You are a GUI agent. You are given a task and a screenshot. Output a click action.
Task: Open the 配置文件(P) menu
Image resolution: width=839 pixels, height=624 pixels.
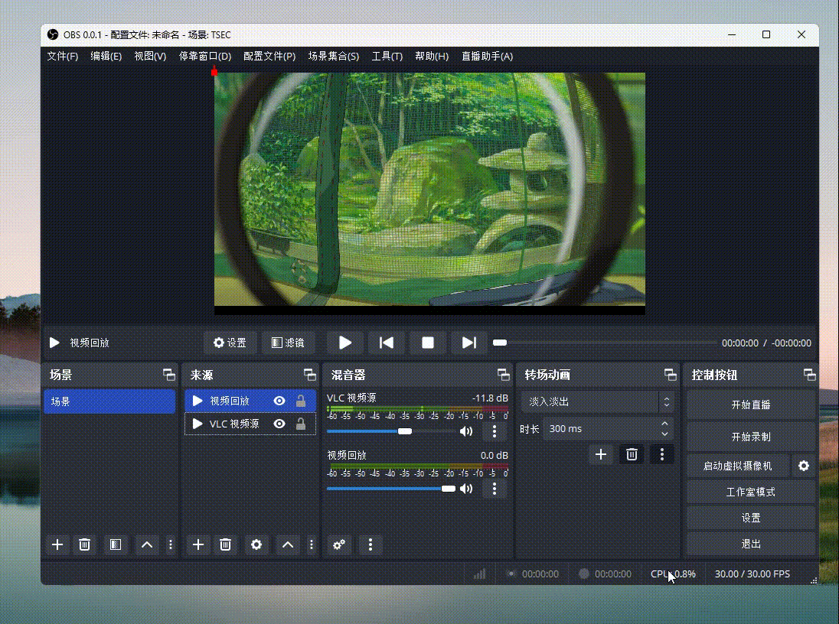(x=269, y=56)
